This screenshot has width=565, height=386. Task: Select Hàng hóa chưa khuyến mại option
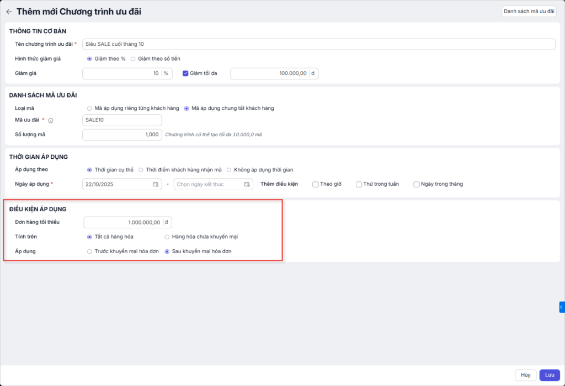click(167, 237)
